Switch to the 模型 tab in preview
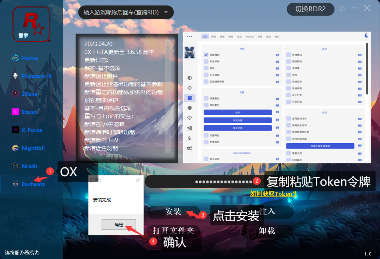This screenshot has width=380, height=259. [x=214, y=36]
